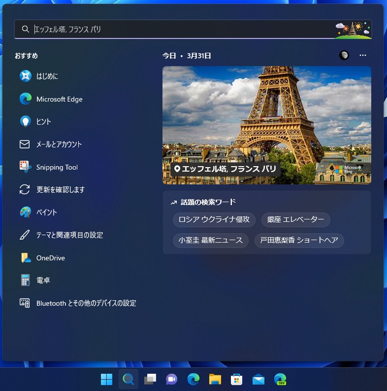Open the Eiffel Tower Bing image
The height and width of the screenshot is (391, 387).
coord(267,125)
